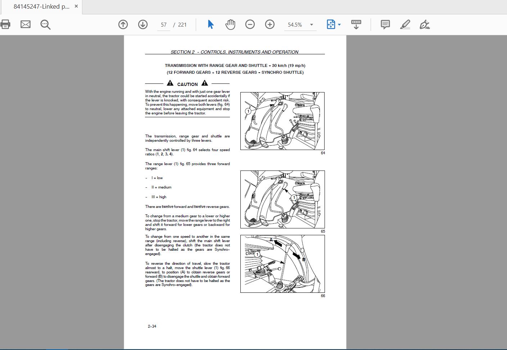
Task: Add a comment with sticky note tool
Action: pyautogui.click(x=385, y=24)
